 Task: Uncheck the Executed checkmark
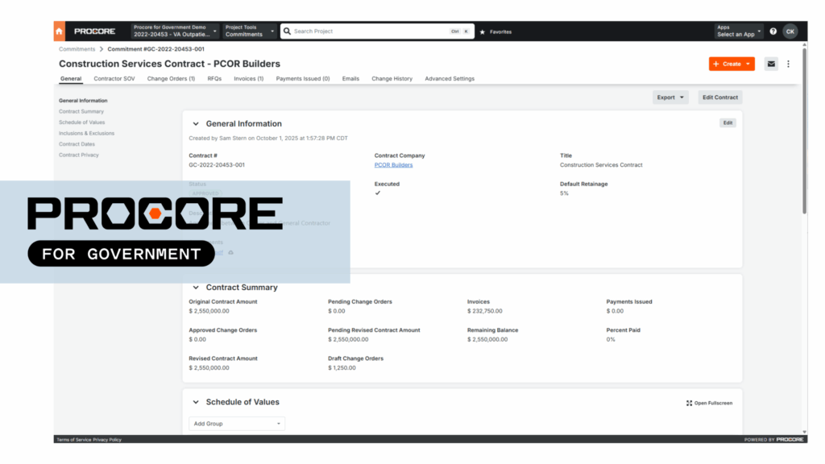pos(377,193)
